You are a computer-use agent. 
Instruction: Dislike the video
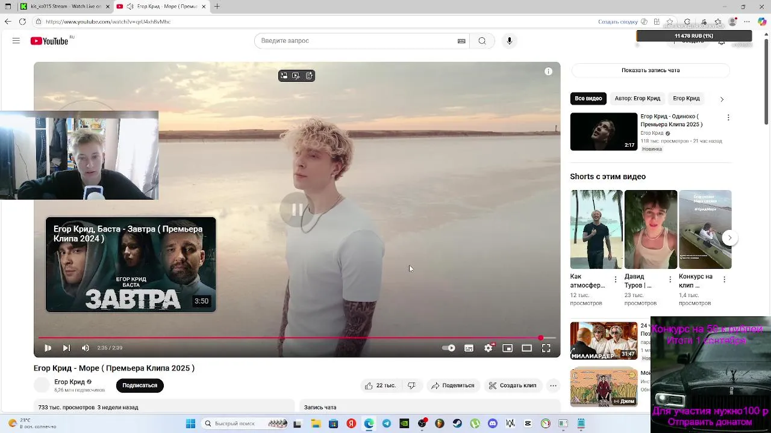point(412,385)
